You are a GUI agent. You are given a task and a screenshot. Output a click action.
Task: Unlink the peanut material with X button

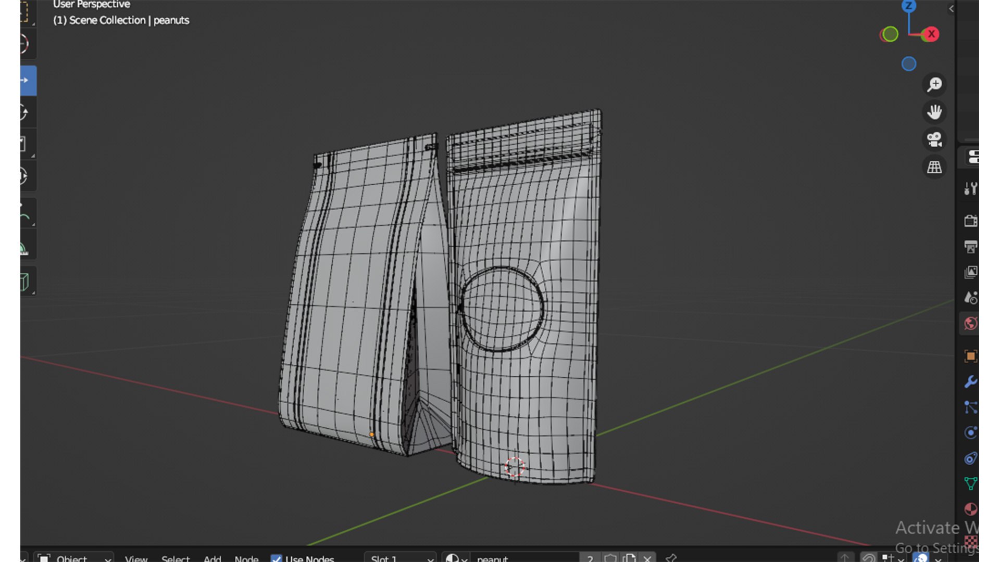pos(647,558)
